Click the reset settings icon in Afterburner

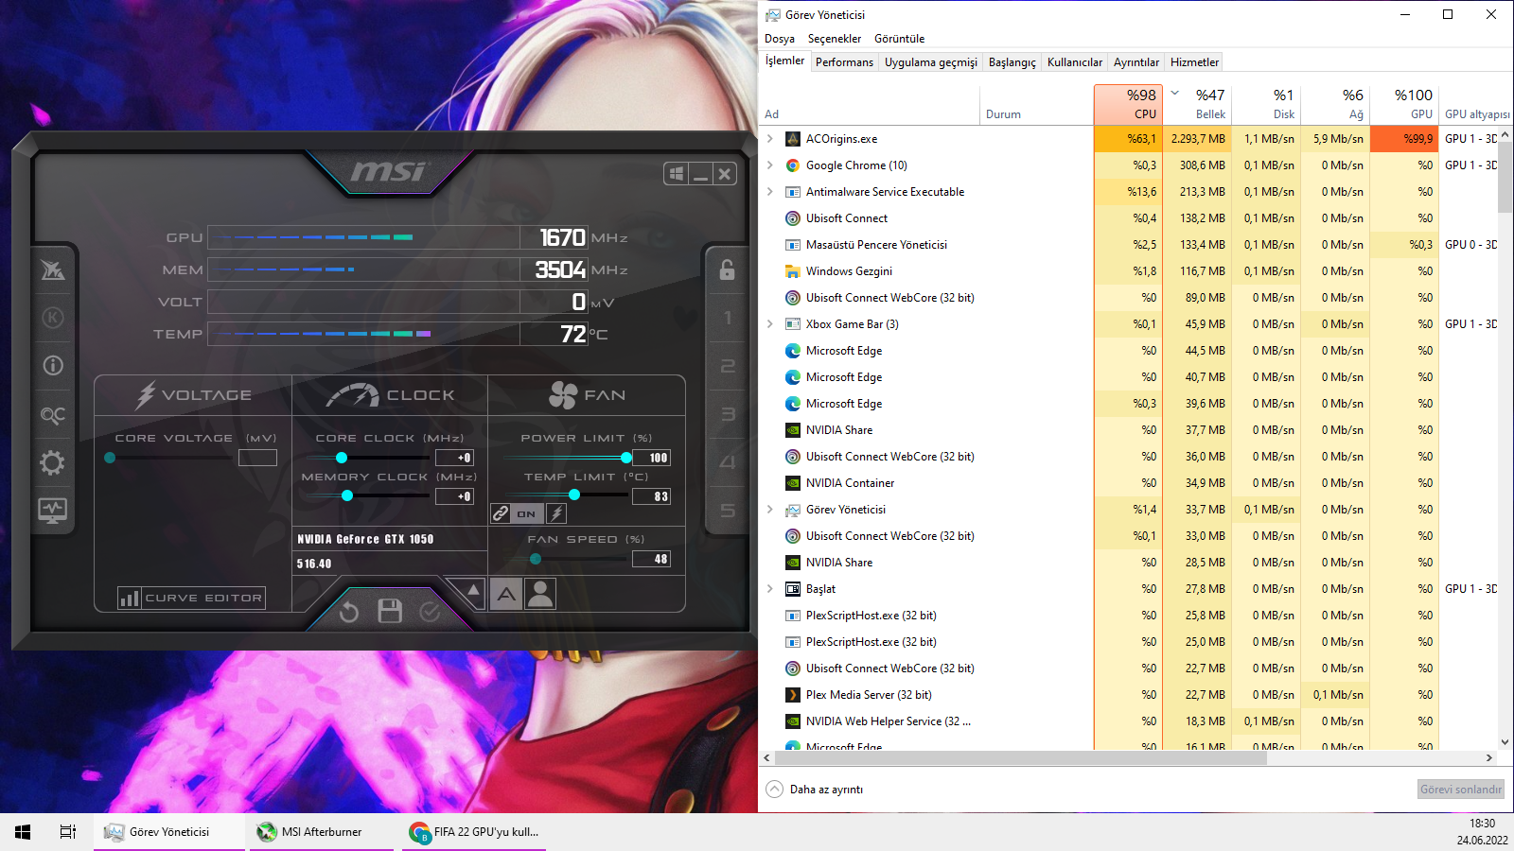tap(349, 612)
